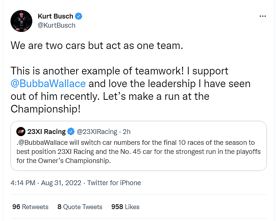The width and height of the screenshot is (276, 221).
Task: Click the quoted tweet's 2h timestamp
Action: tap(127, 131)
